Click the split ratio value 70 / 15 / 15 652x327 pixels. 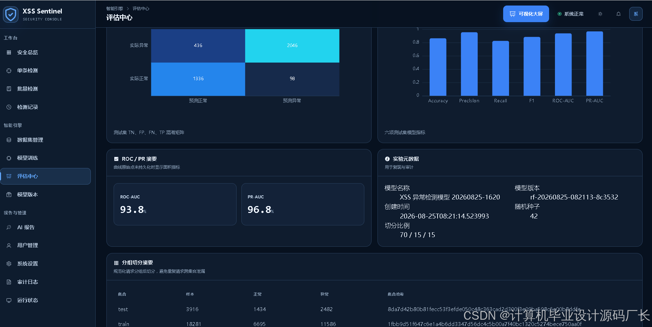[418, 235]
